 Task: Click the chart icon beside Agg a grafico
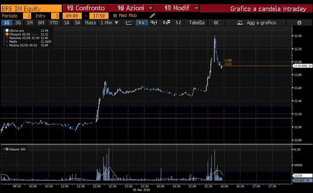pyautogui.click(x=240, y=23)
